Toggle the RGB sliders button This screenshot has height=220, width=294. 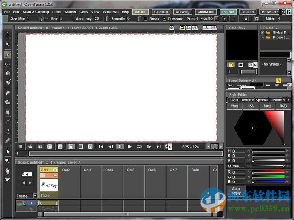283,106
